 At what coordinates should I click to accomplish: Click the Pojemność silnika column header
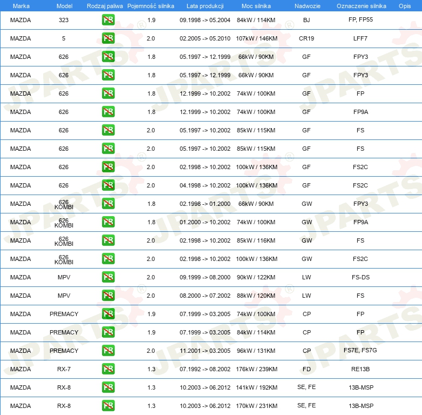[x=151, y=6]
